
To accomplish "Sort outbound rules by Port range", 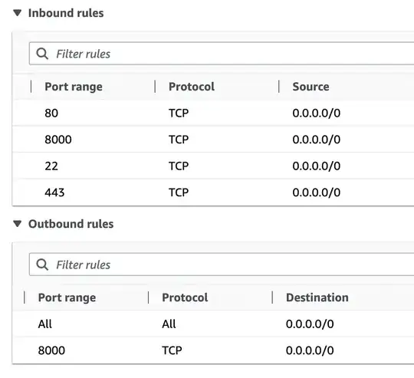I will click(67, 297).
